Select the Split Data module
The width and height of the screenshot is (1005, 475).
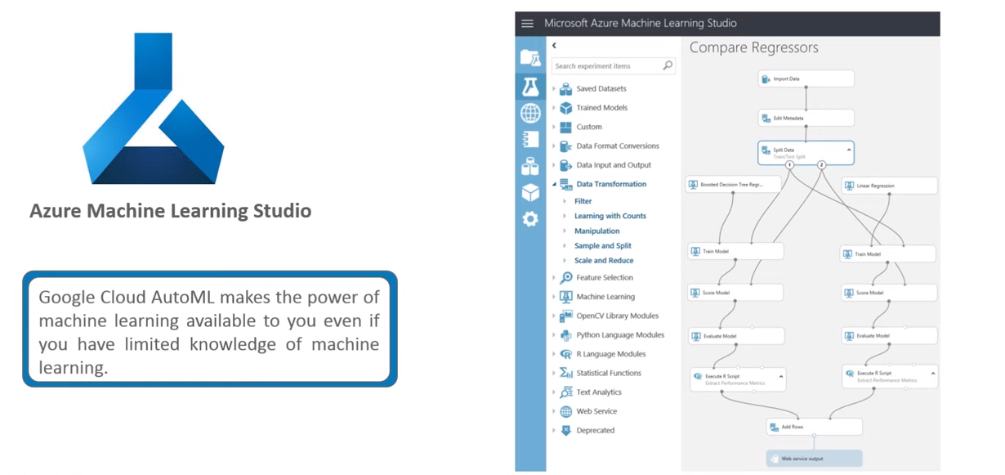[806, 151]
